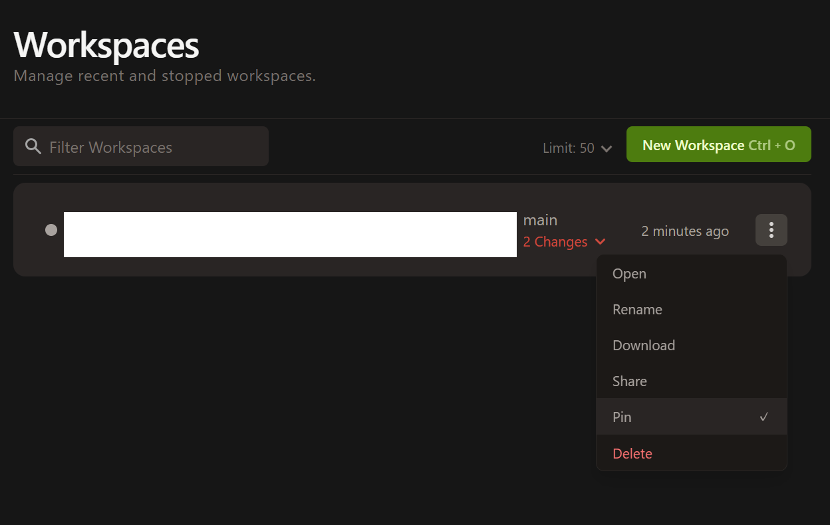Click the three-dot workspace options icon
Viewport: 830px width, 525px height.
(771, 230)
